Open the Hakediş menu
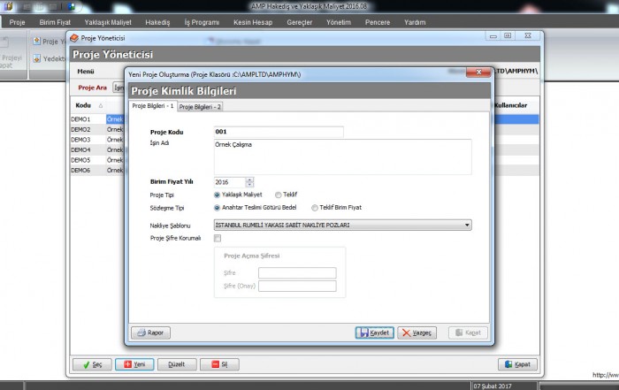 point(157,21)
